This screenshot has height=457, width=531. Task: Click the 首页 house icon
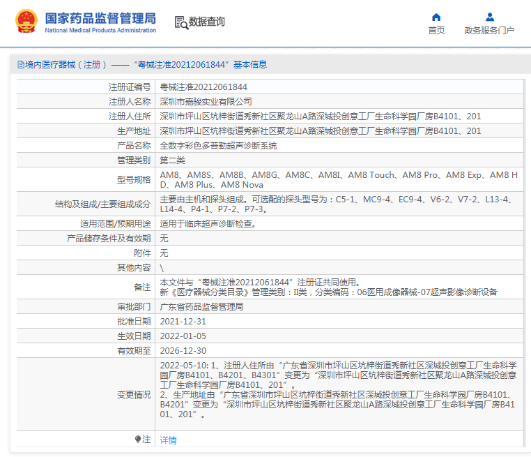coord(436,17)
